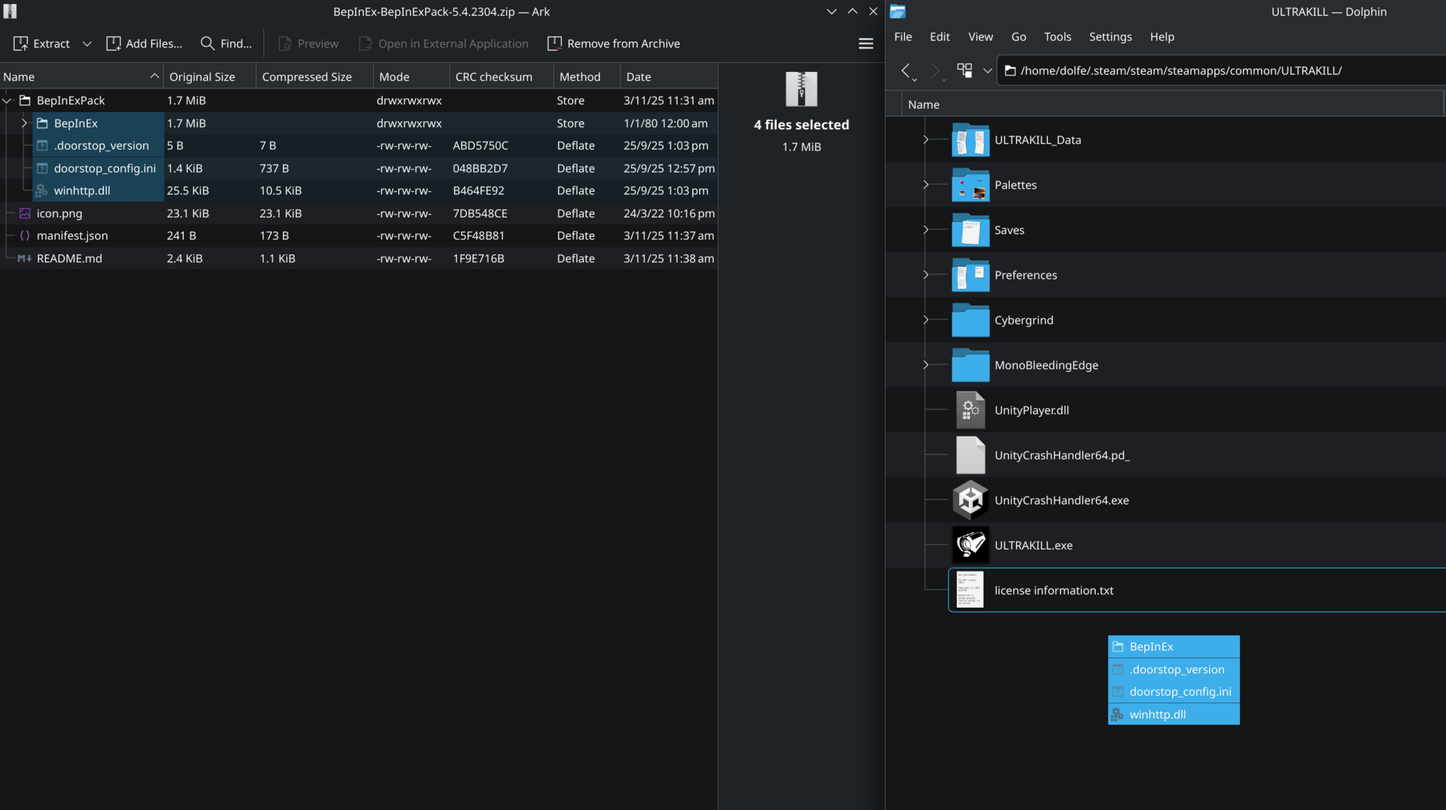Expand the Saves folder in Dolphin

click(x=925, y=230)
